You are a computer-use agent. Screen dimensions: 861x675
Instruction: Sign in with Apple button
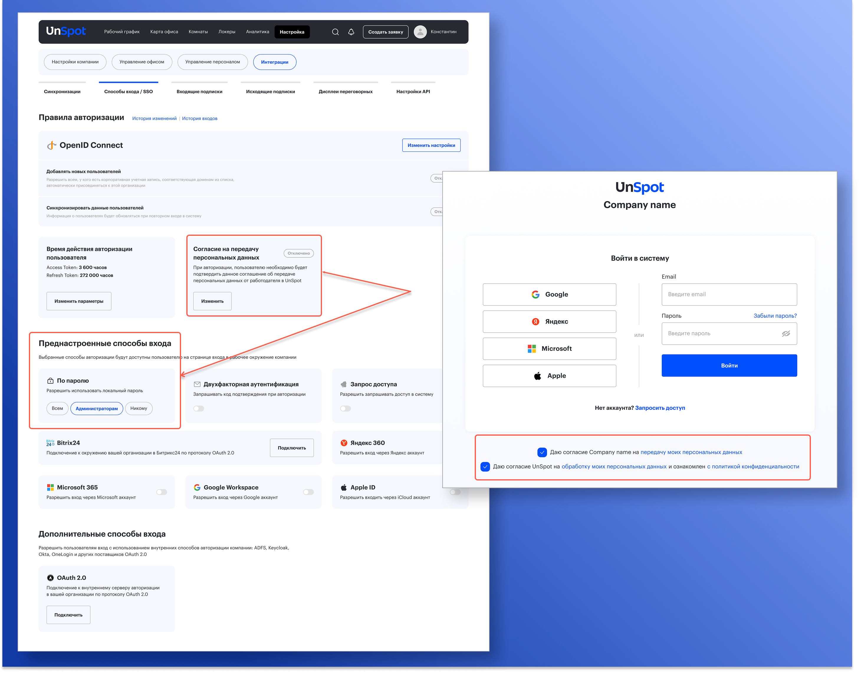pos(549,376)
